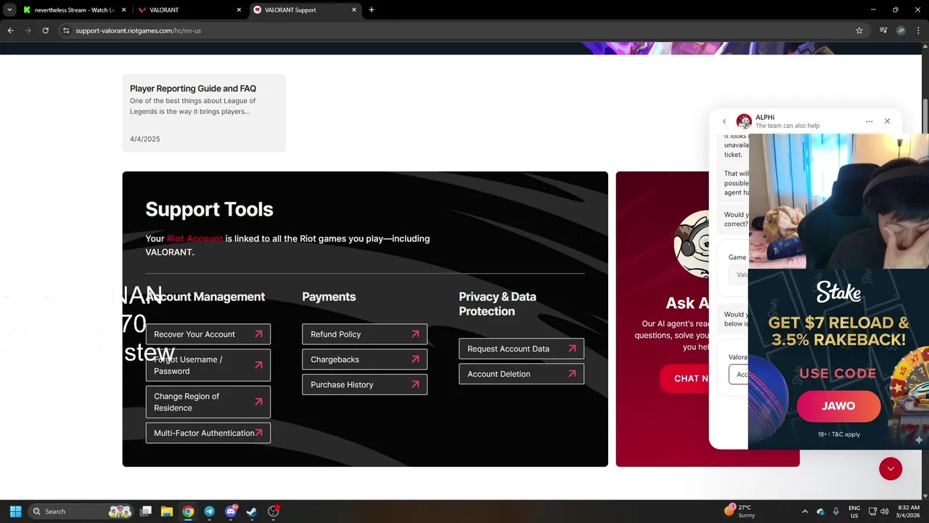
Task: Open Discord from the taskbar
Action: pyautogui.click(x=231, y=511)
